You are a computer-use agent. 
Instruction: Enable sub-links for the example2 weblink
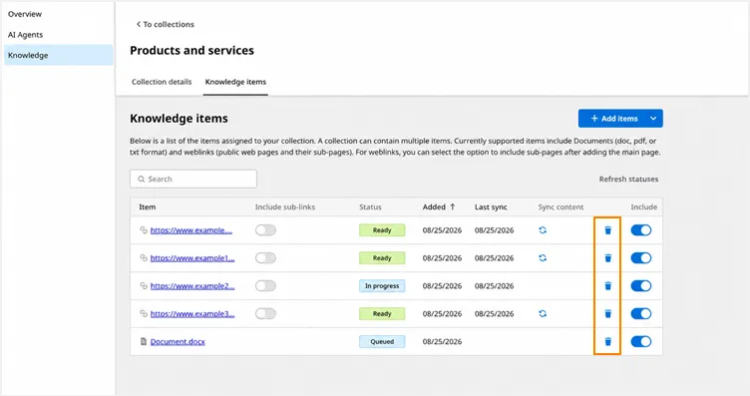[x=265, y=286]
